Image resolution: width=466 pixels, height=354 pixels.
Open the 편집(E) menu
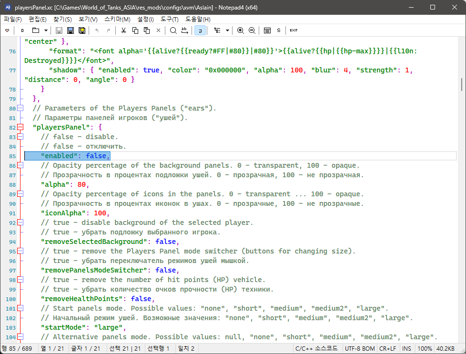(x=38, y=20)
